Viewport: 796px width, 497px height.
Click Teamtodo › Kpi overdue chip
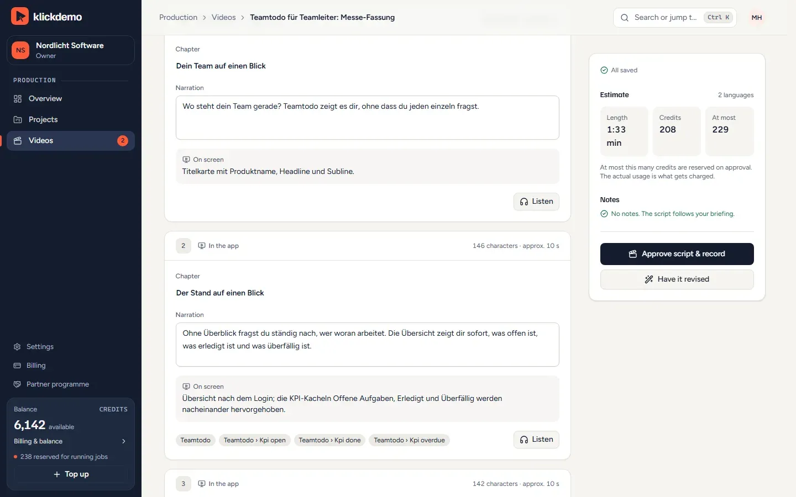coord(409,440)
